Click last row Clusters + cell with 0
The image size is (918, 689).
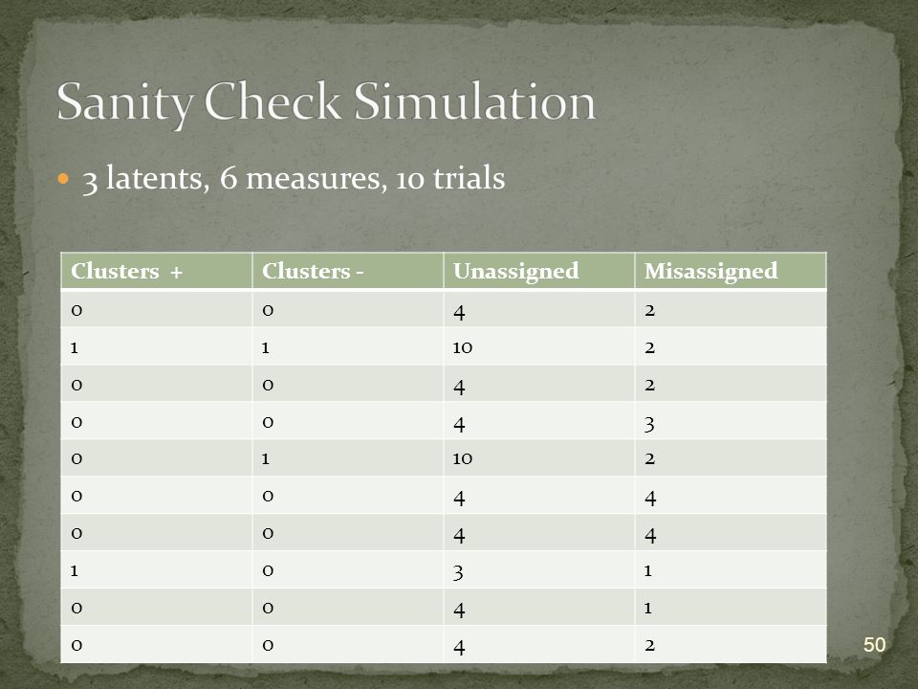pyautogui.click(x=156, y=645)
